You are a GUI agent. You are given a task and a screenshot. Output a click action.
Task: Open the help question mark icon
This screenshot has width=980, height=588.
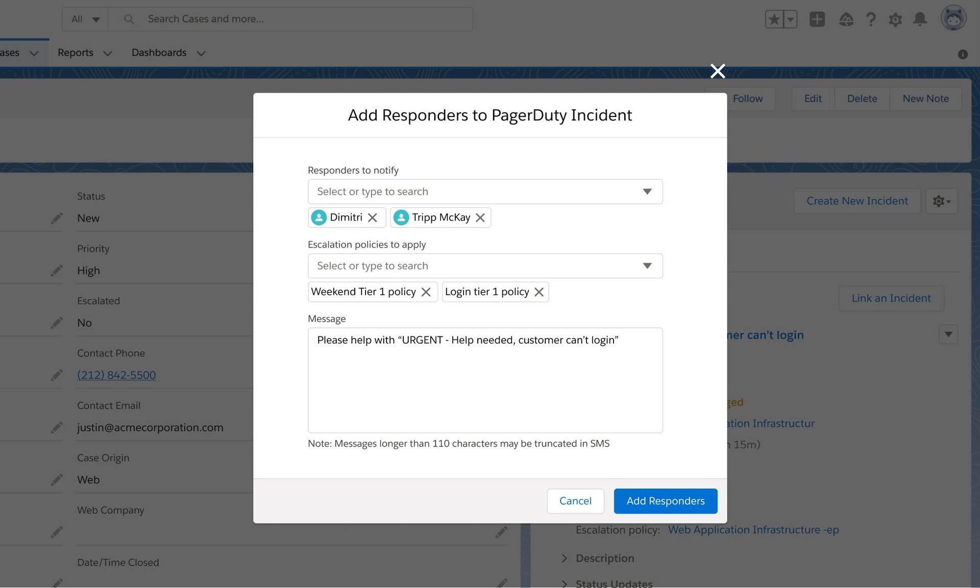click(x=871, y=19)
